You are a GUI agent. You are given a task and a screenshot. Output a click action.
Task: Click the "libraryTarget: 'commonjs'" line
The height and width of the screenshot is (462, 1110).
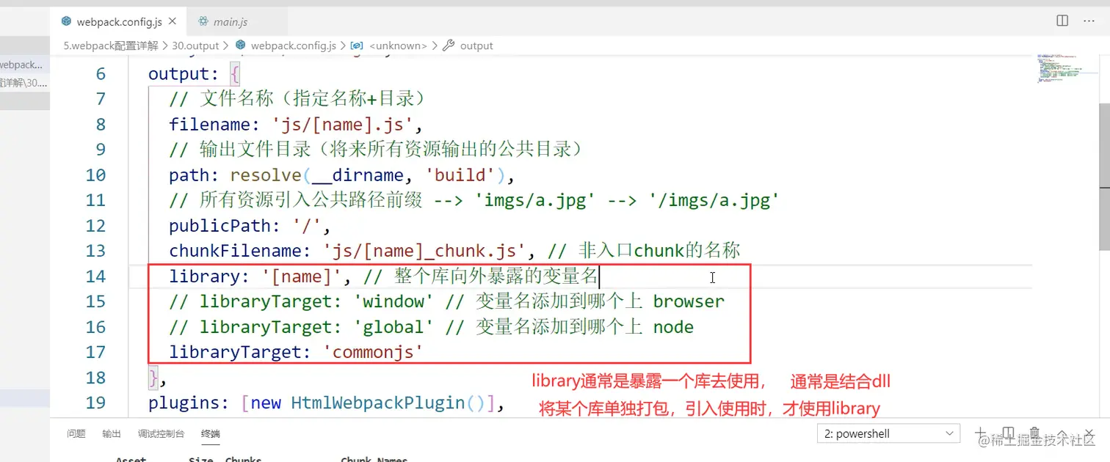click(297, 352)
